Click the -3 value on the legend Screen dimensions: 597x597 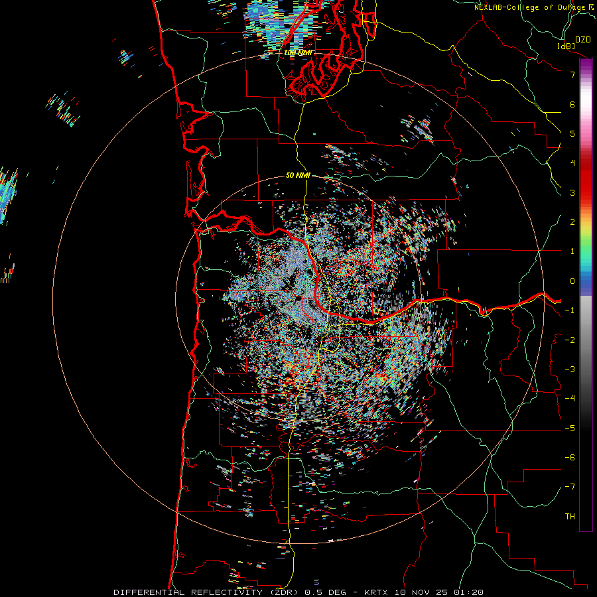point(570,369)
